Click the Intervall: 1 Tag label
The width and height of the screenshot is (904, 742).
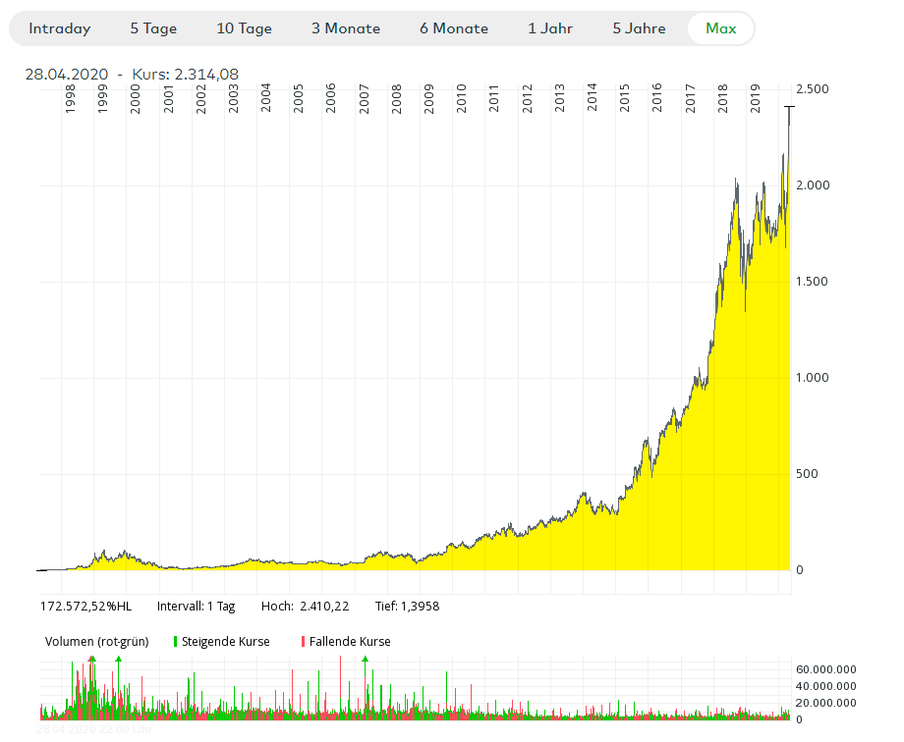(x=196, y=607)
